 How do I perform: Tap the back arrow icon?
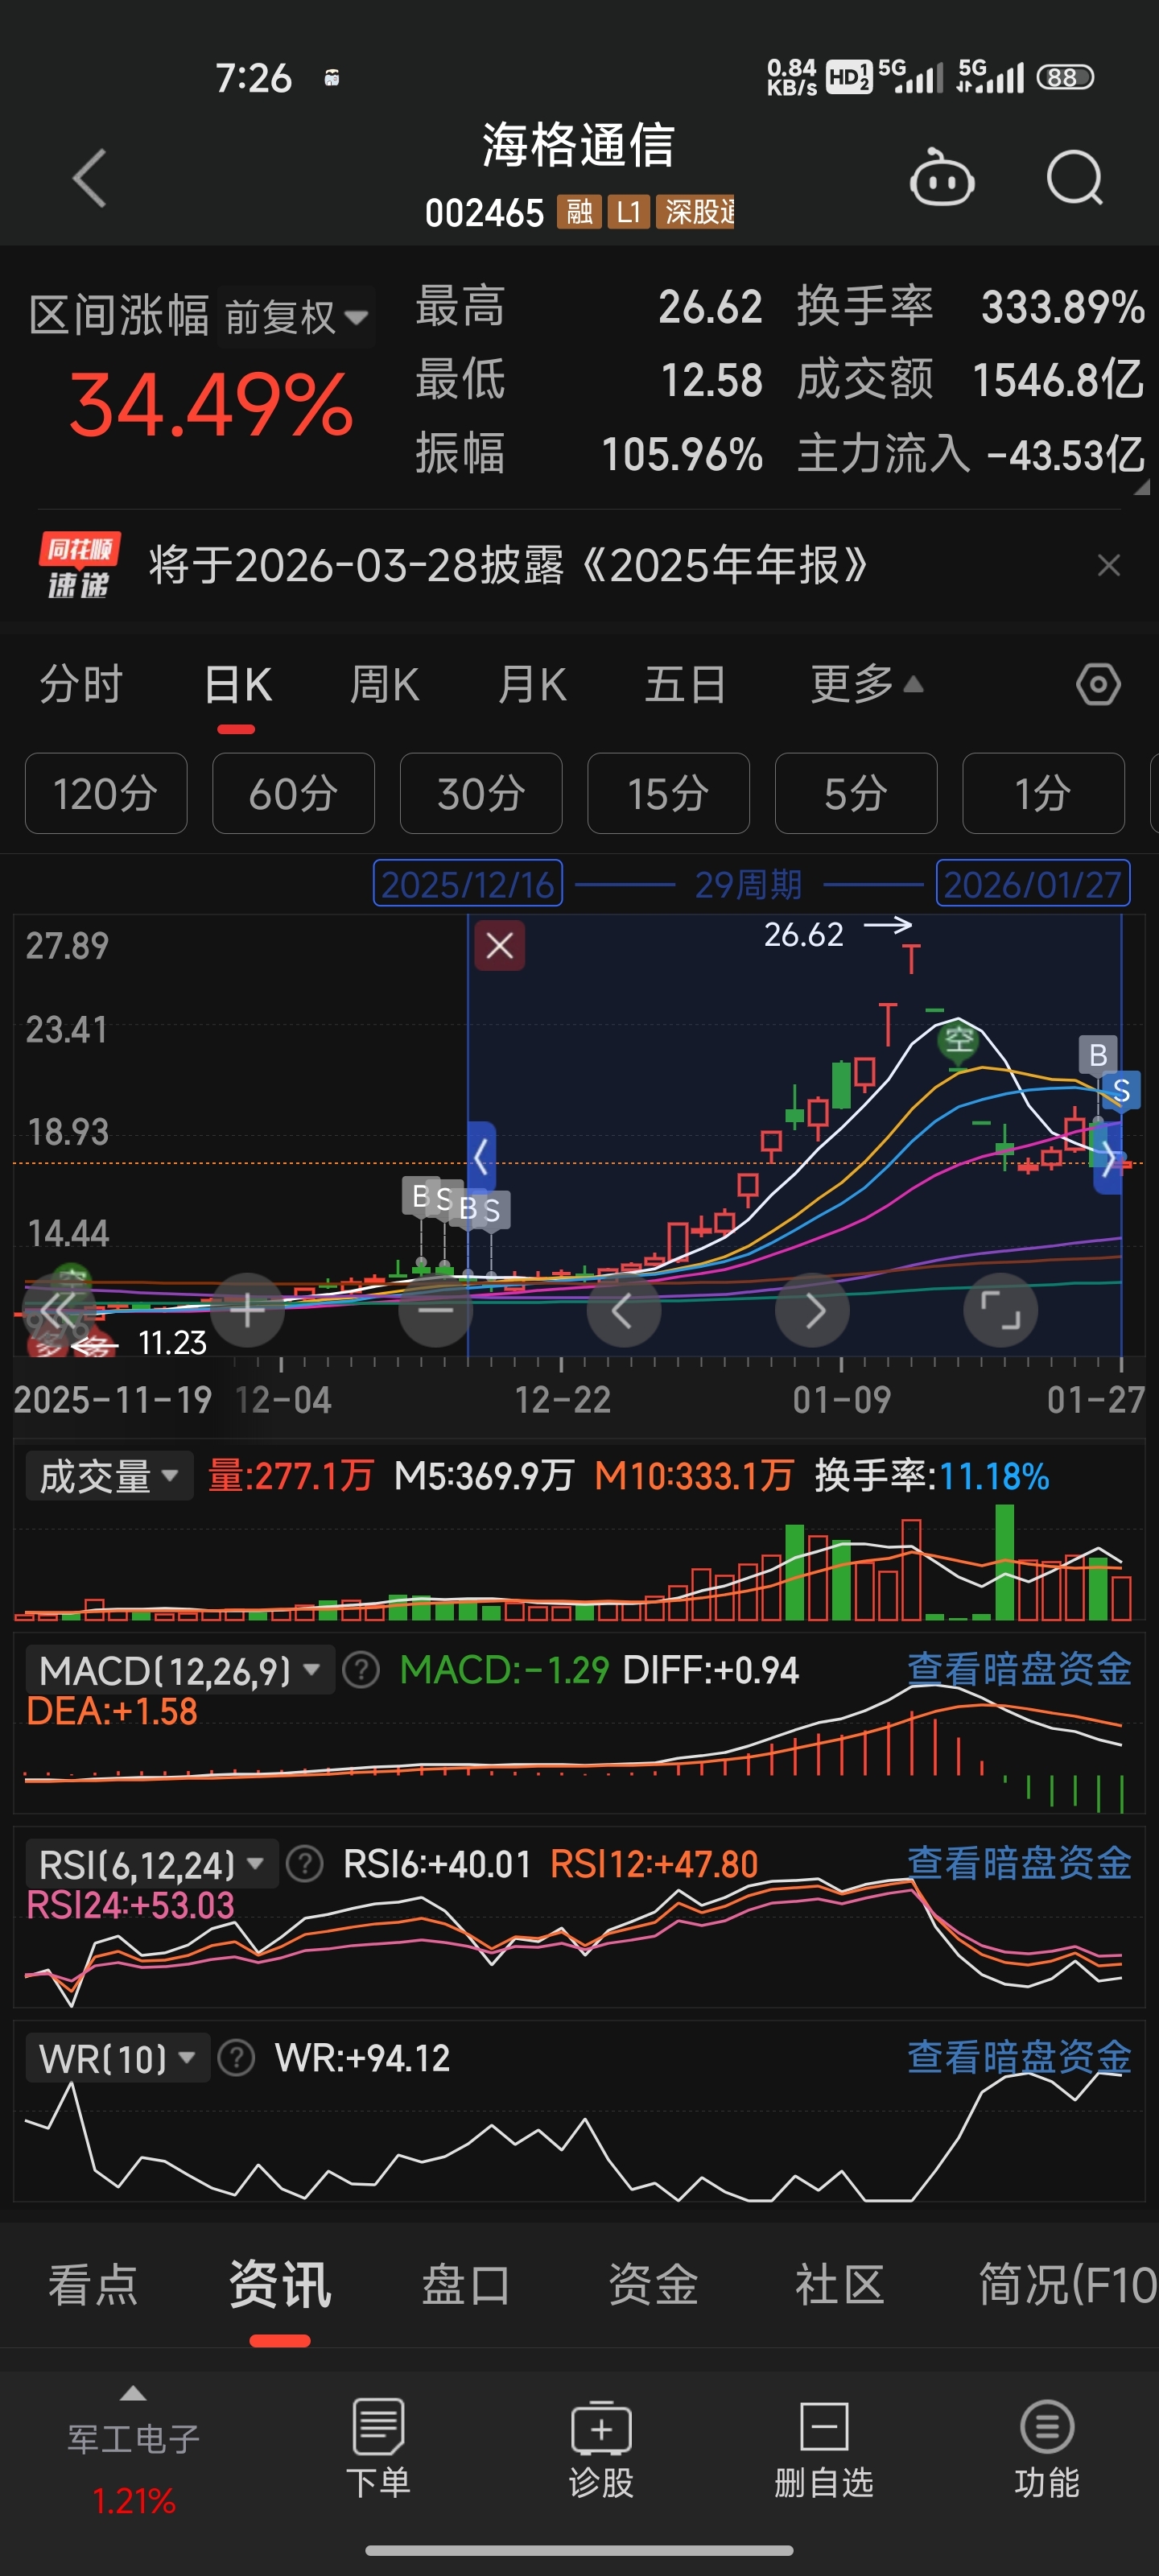[x=90, y=179]
